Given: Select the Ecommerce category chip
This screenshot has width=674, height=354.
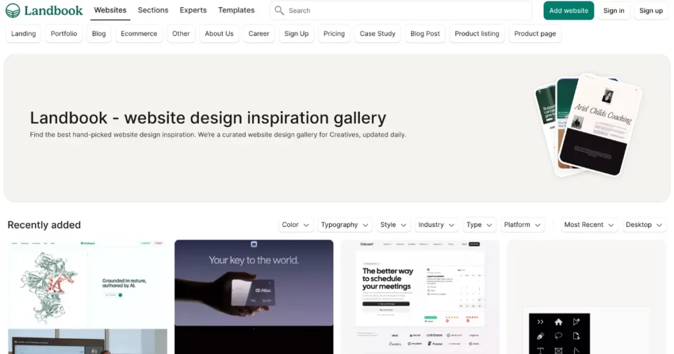Looking at the screenshot, I should click(x=139, y=34).
